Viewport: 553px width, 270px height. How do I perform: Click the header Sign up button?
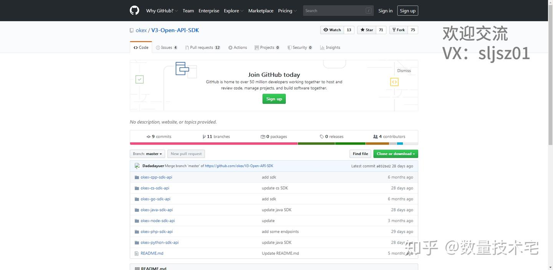coord(407,11)
